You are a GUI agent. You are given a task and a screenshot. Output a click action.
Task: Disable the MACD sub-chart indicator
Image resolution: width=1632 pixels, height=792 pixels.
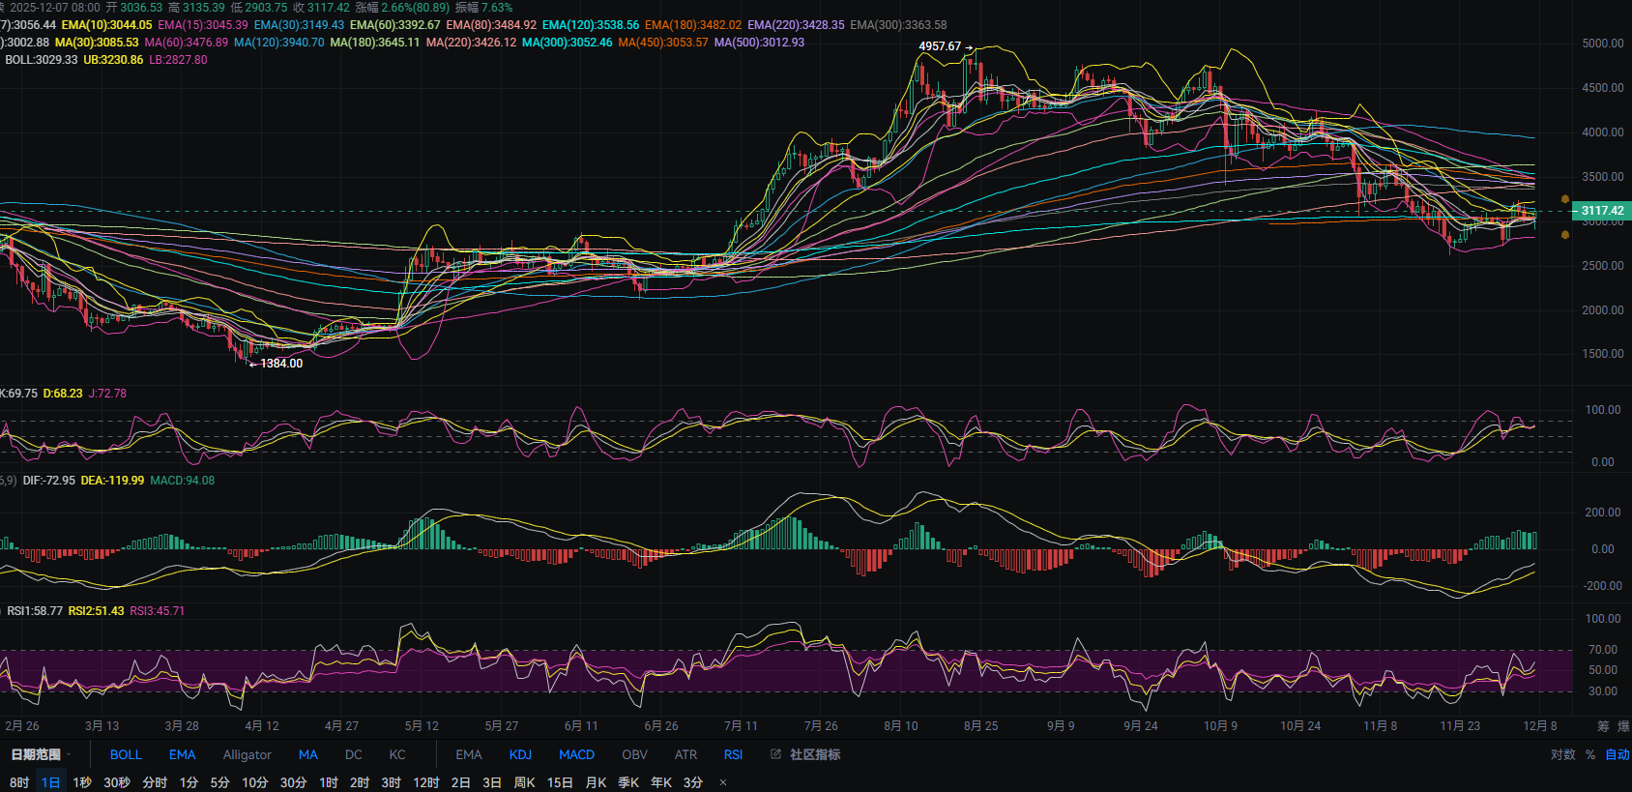tap(576, 754)
